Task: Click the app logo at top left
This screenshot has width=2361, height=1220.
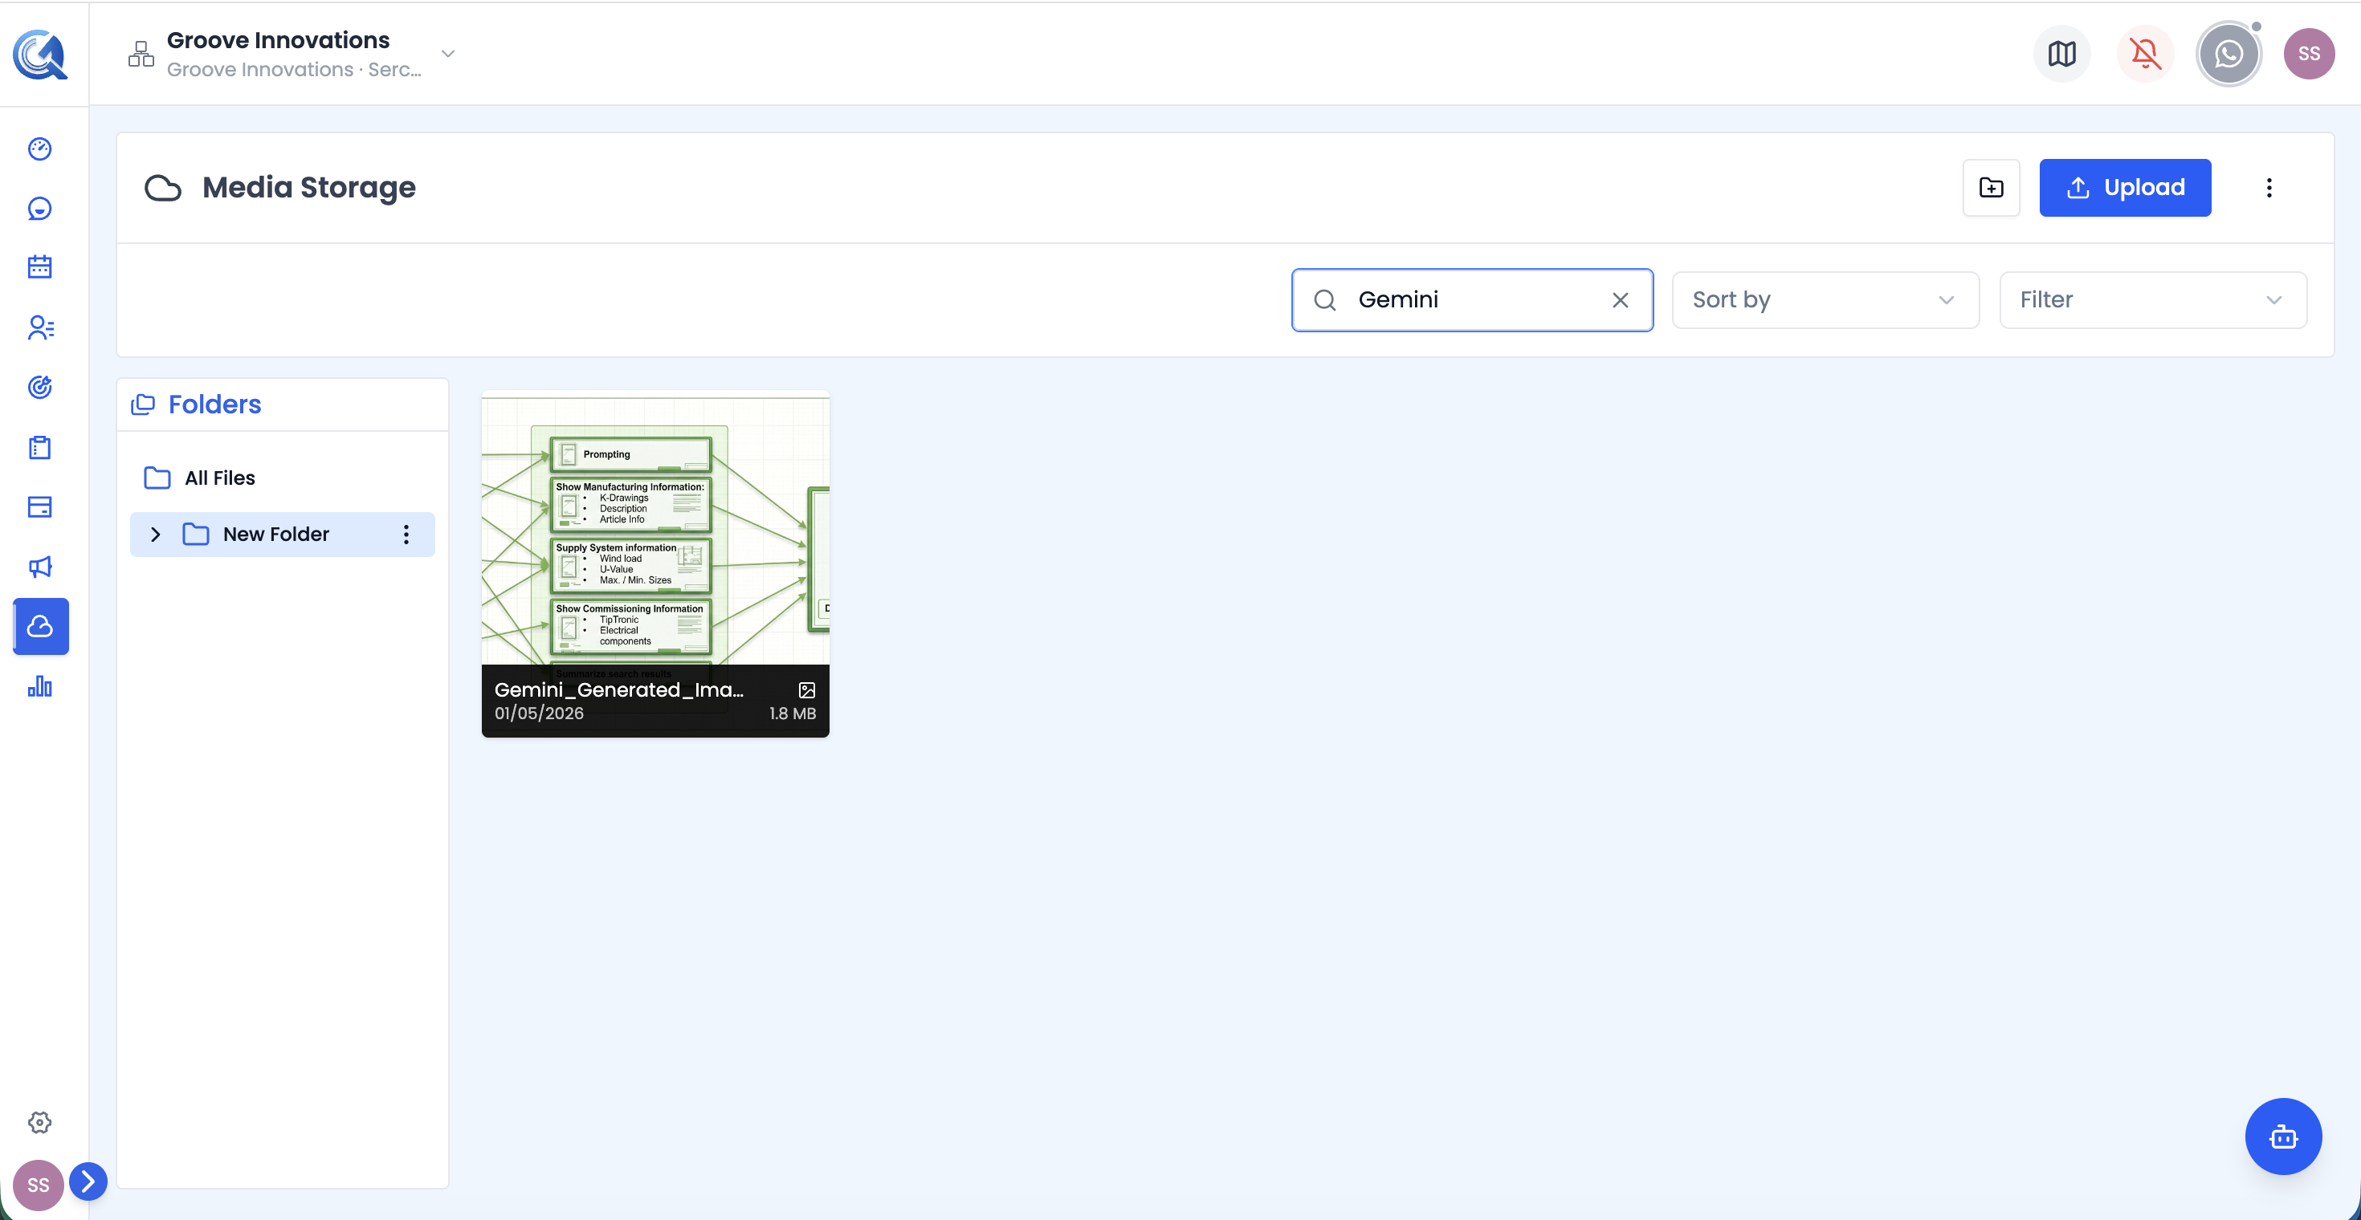Action: click(x=40, y=54)
